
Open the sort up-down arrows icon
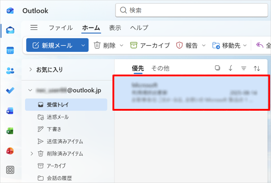[x=257, y=68]
